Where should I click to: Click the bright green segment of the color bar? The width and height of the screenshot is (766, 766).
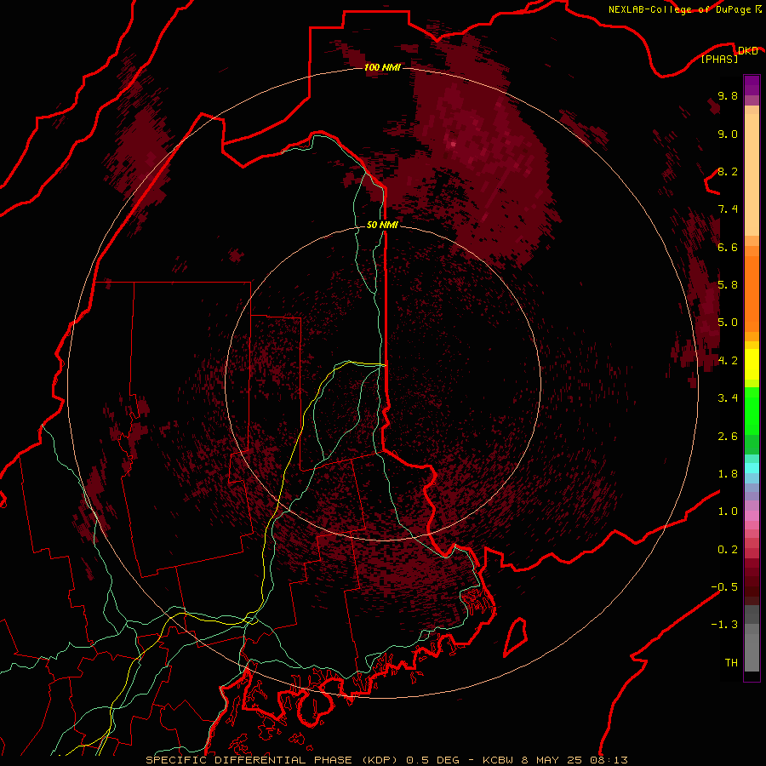click(x=752, y=411)
